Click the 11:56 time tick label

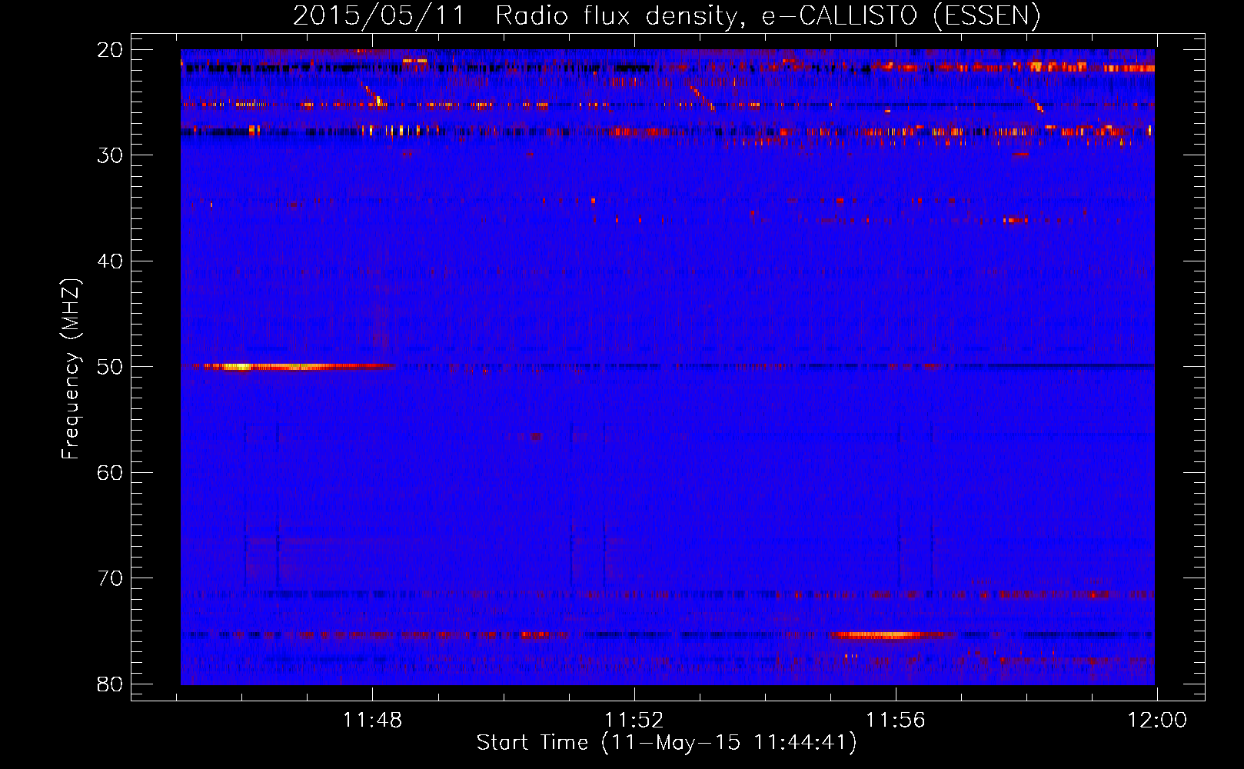(x=895, y=721)
